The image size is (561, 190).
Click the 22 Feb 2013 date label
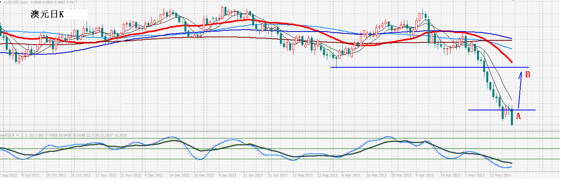(327, 175)
